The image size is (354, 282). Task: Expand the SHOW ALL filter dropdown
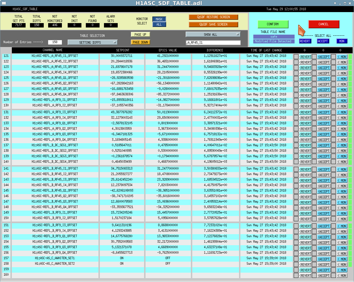213,34
